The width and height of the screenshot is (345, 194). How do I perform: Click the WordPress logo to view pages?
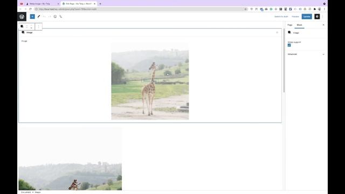coord(22,17)
